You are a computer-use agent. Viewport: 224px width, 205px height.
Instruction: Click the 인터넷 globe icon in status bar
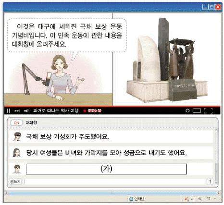tap(131, 199)
